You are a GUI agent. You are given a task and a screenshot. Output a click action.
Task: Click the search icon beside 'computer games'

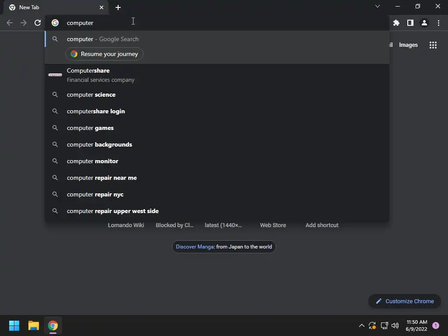point(55,128)
